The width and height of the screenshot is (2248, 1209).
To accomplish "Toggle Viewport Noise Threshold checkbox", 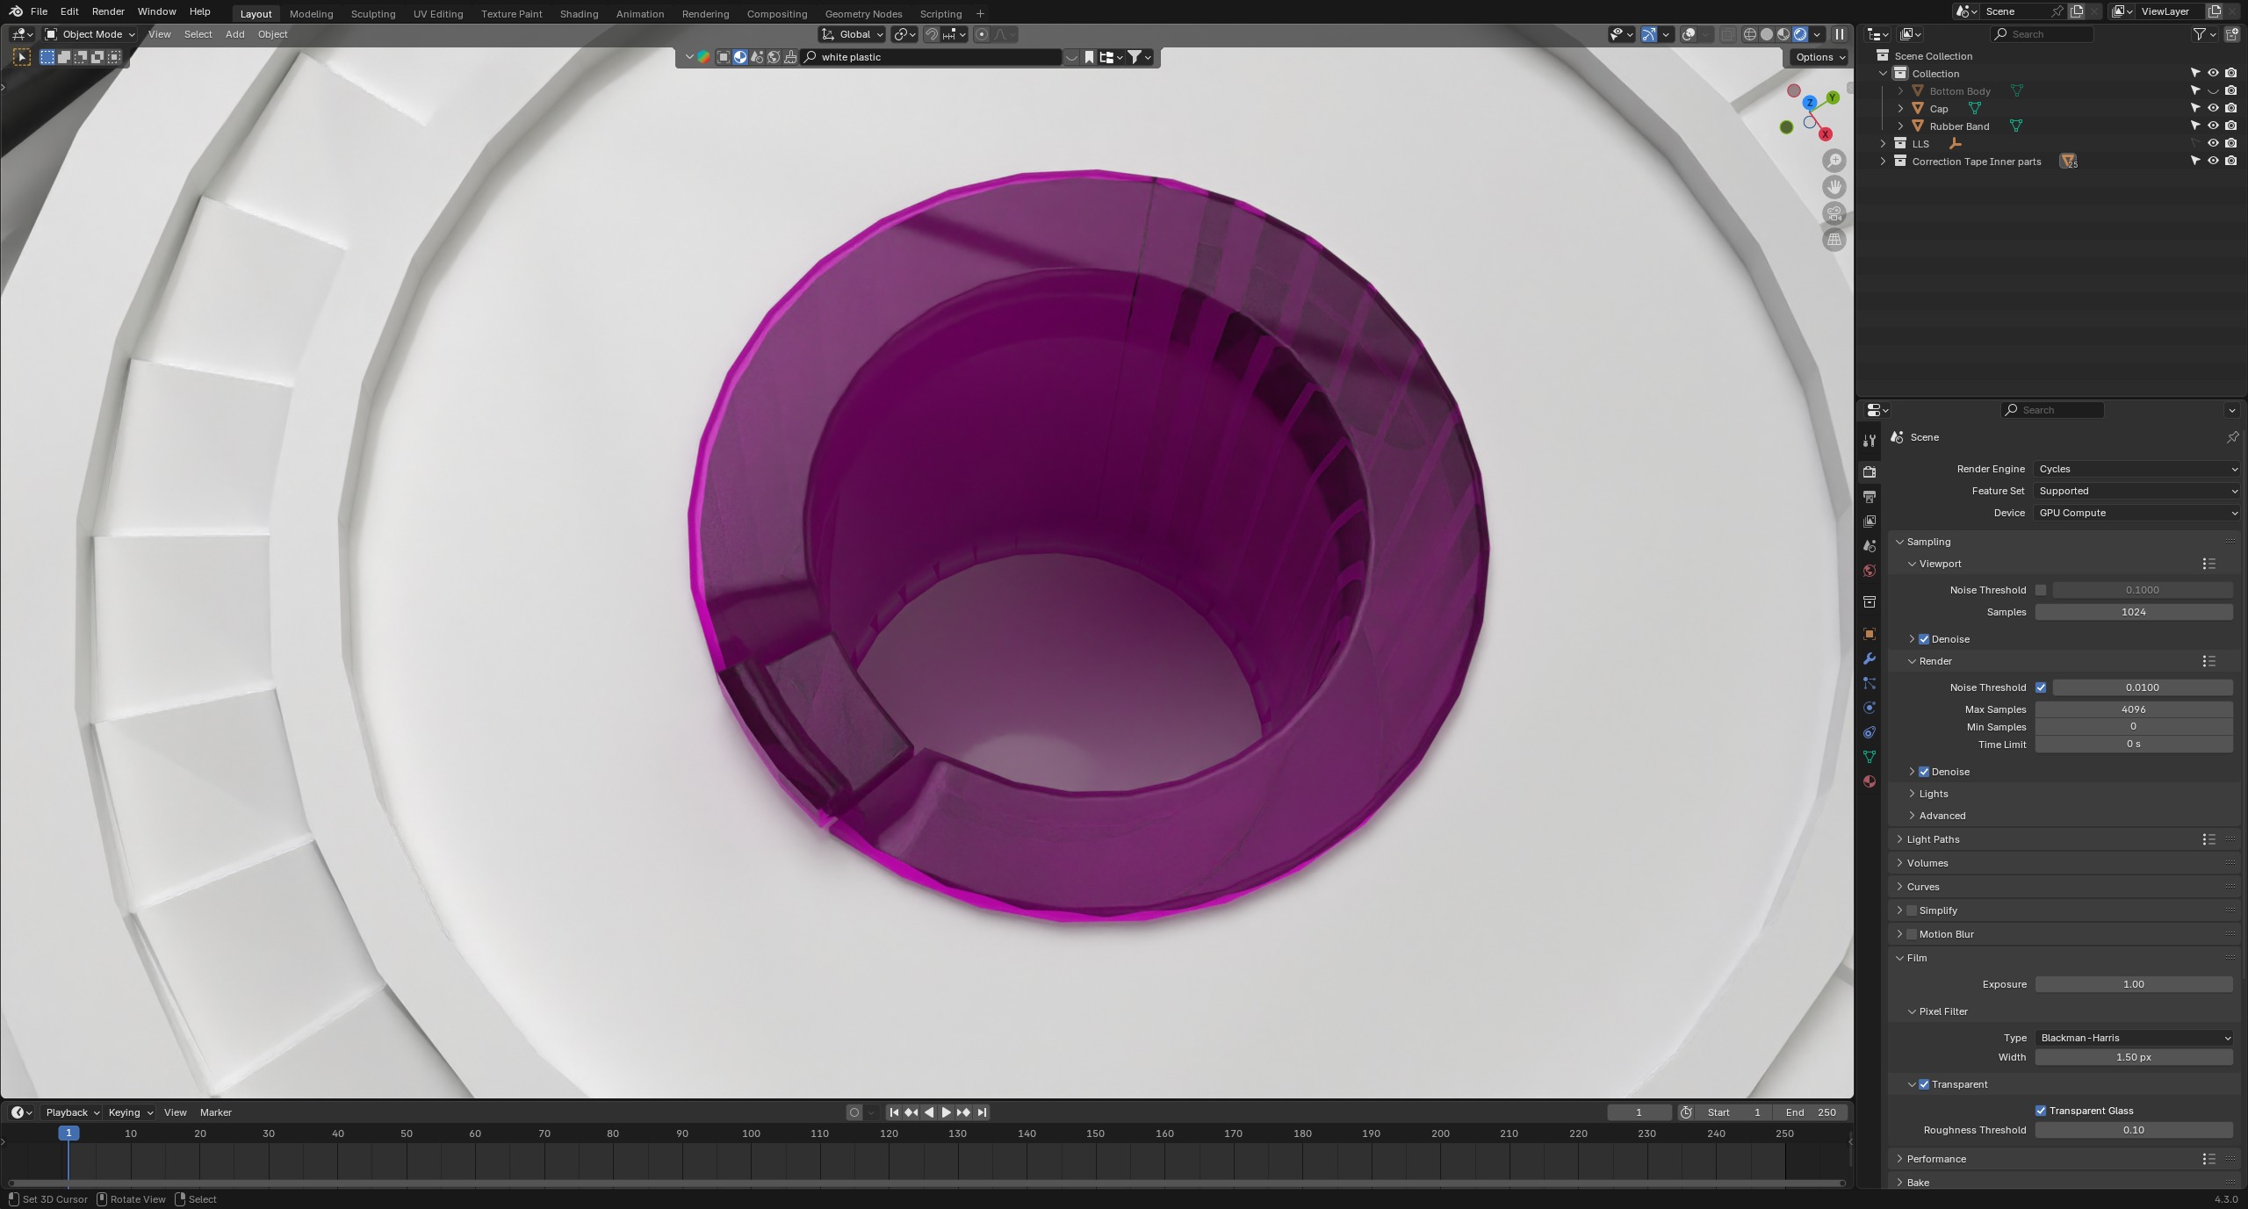I will pyautogui.click(x=2041, y=590).
